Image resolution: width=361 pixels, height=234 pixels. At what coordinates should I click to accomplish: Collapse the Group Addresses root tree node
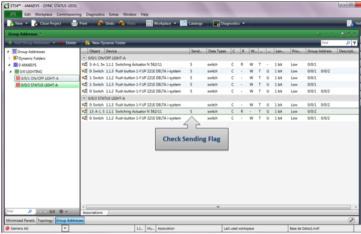(x=8, y=52)
